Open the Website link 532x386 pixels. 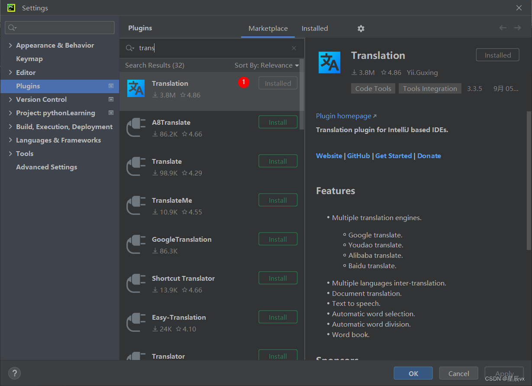329,156
